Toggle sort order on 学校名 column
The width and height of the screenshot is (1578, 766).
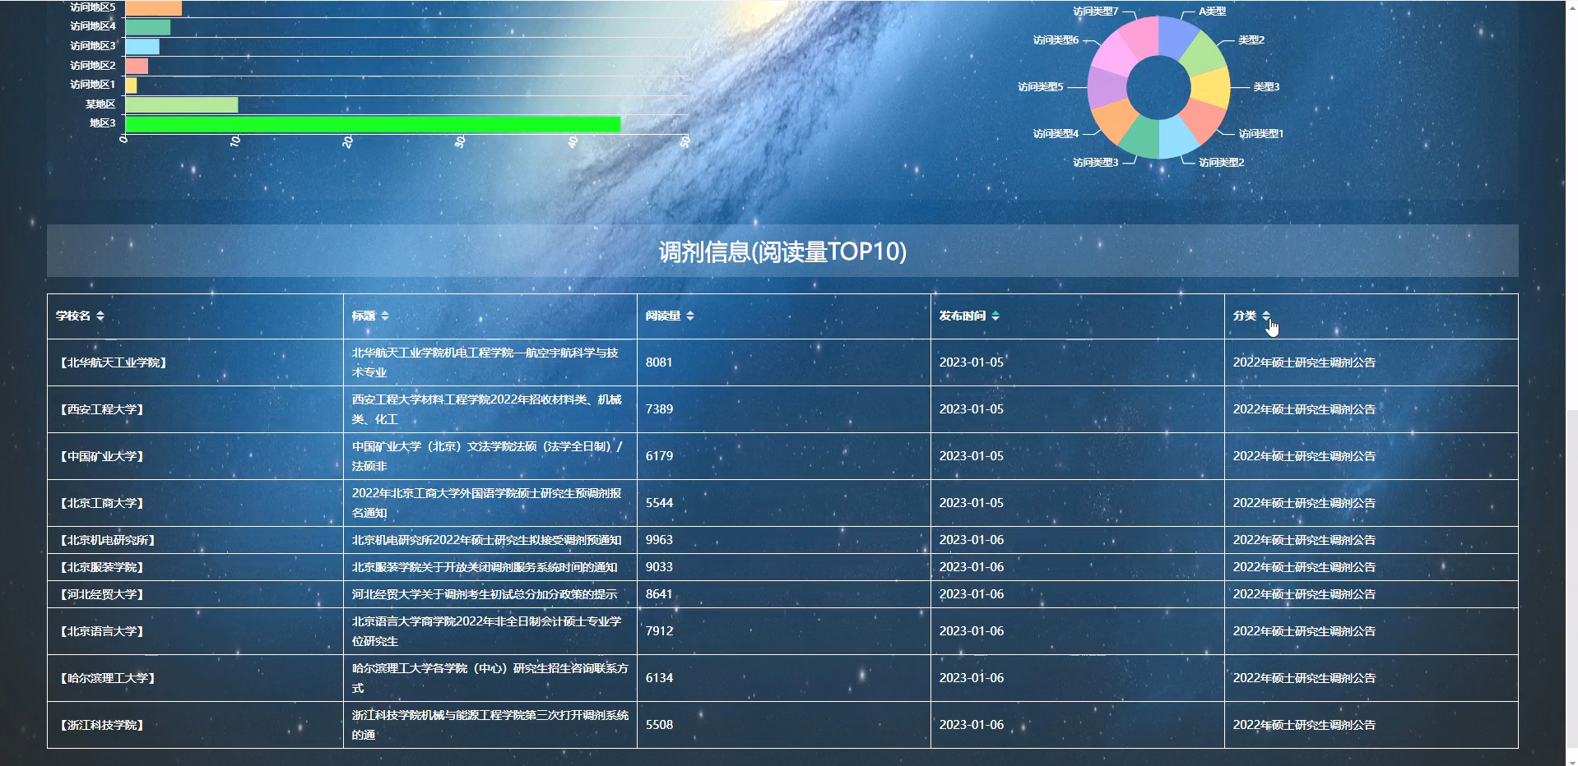[x=99, y=315]
